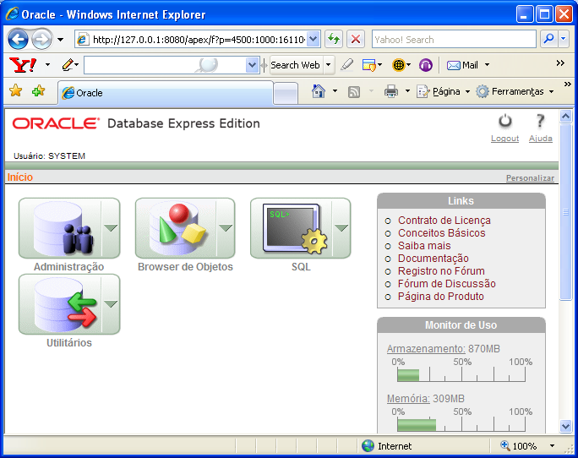Click the Memória usage link

click(408, 399)
